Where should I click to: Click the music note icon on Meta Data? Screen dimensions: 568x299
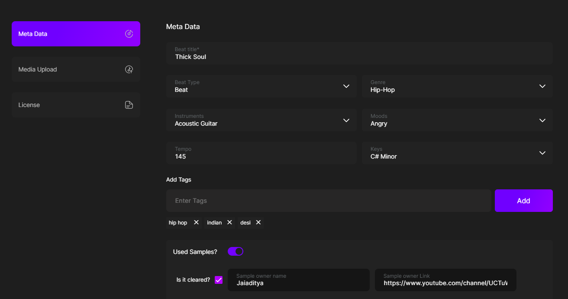[x=129, y=34]
